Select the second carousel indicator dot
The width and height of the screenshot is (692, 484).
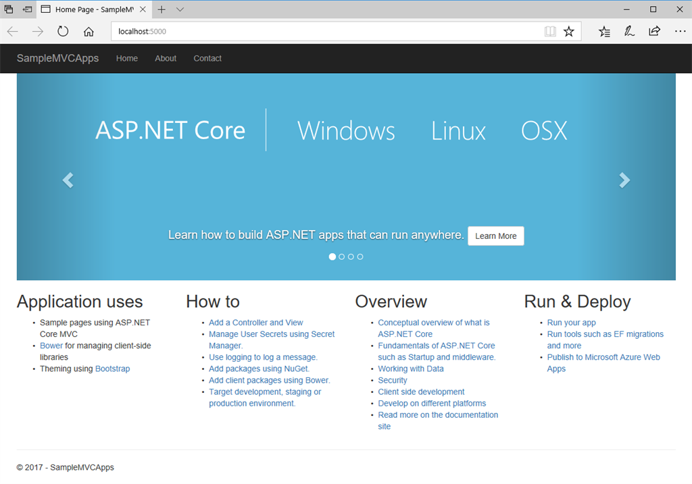pos(342,257)
